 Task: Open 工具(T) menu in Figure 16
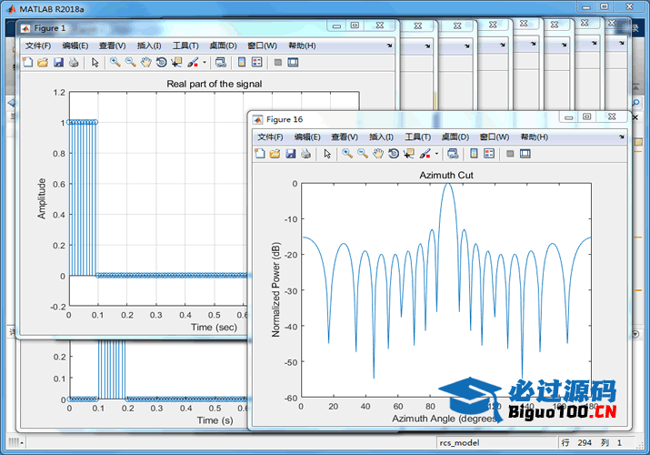click(418, 136)
